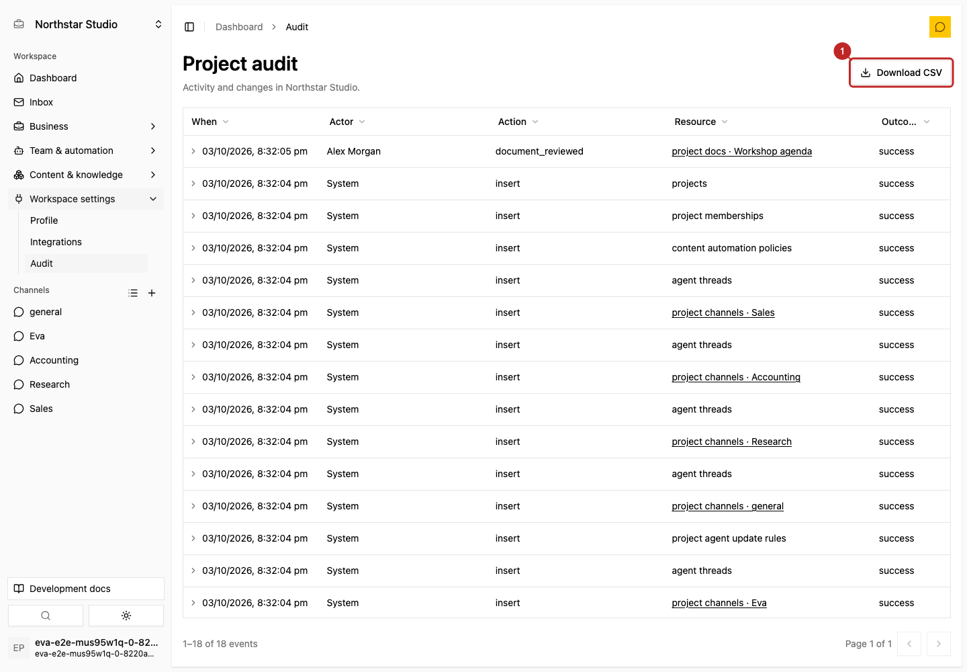Expand the project memberships row

[x=193, y=216]
